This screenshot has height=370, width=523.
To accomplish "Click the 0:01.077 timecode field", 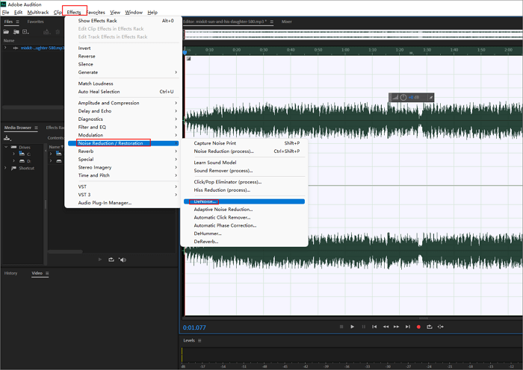I will [x=194, y=327].
